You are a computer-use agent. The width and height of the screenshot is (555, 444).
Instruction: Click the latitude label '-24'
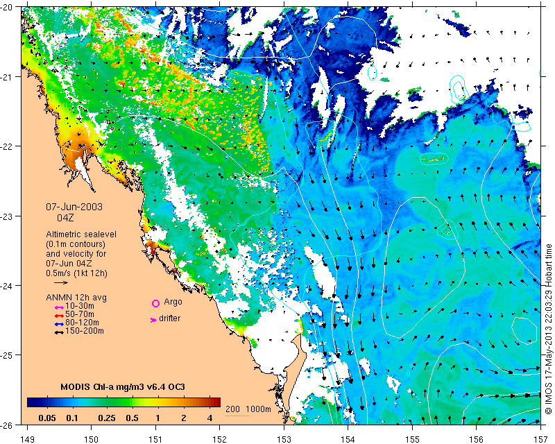click(x=7, y=285)
